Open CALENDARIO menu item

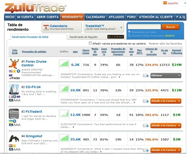[x=96, y=17]
